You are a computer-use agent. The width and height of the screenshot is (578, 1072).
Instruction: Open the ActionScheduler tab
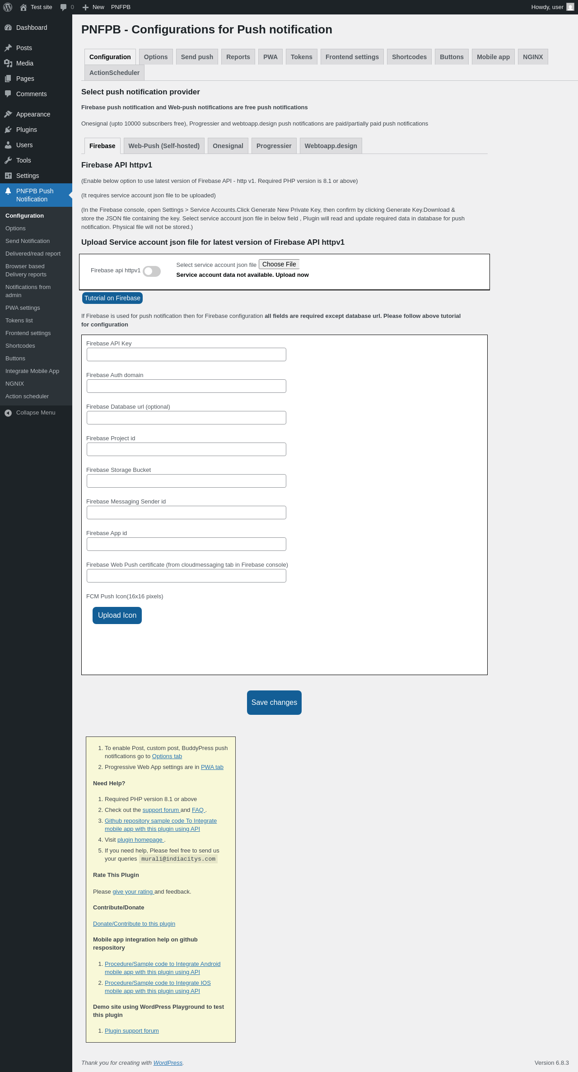tap(114, 73)
